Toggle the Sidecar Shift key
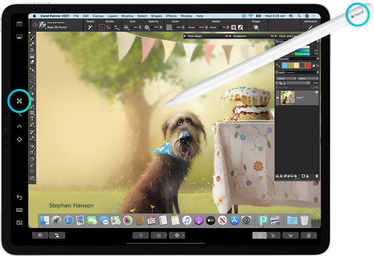This screenshot has width=374, height=256. click(19, 139)
